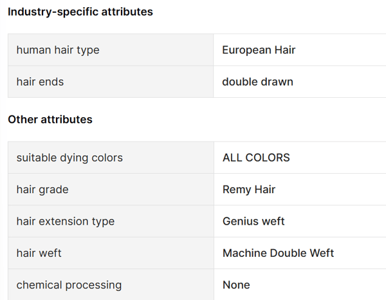Select the hair grade label
Image resolution: width=386 pixels, height=300 pixels.
coord(42,189)
